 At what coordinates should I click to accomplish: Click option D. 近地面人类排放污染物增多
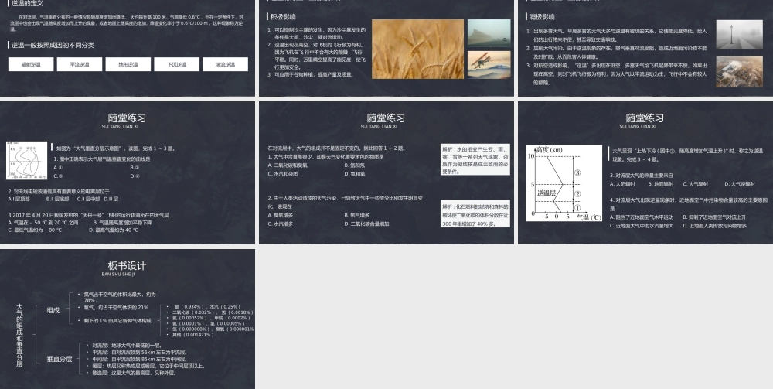point(714,225)
